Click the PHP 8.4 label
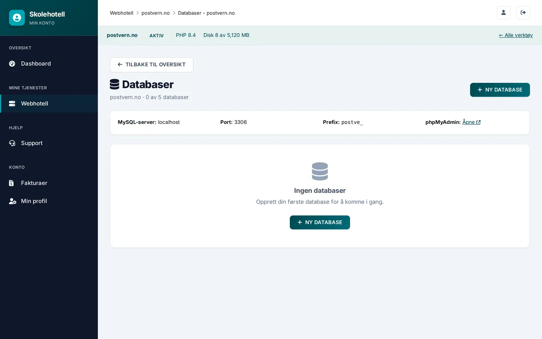Viewport: 542px width, 339px height. (186, 35)
